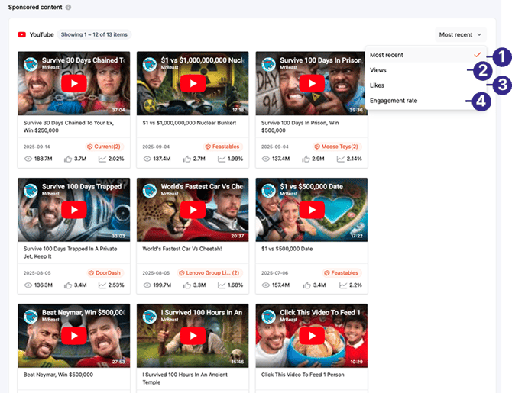Image resolution: width=512 pixels, height=393 pixels.
Task: Open the Most recent sort dropdown
Action: coord(460,34)
